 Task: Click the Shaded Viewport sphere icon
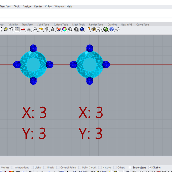[70, 29]
